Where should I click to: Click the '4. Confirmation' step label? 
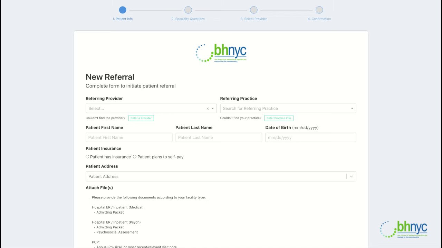[319, 19]
